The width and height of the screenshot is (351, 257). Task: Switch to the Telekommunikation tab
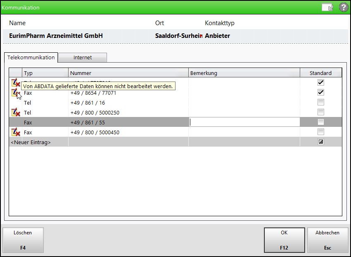[x=31, y=57]
